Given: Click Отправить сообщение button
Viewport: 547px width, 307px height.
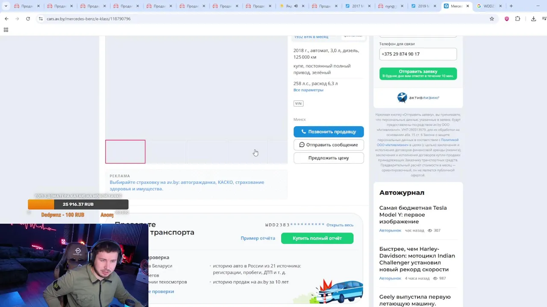Looking at the screenshot, I should pyautogui.click(x=329, y=145).
